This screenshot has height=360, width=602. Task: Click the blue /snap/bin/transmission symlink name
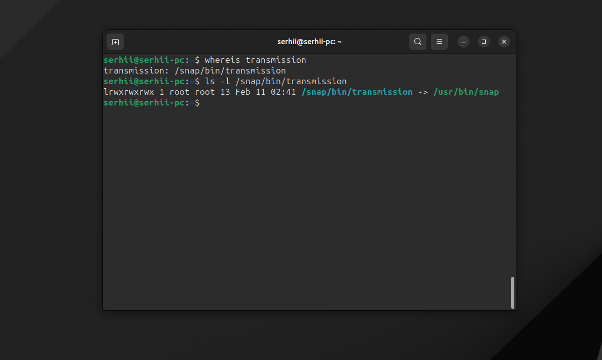(357, 92)
